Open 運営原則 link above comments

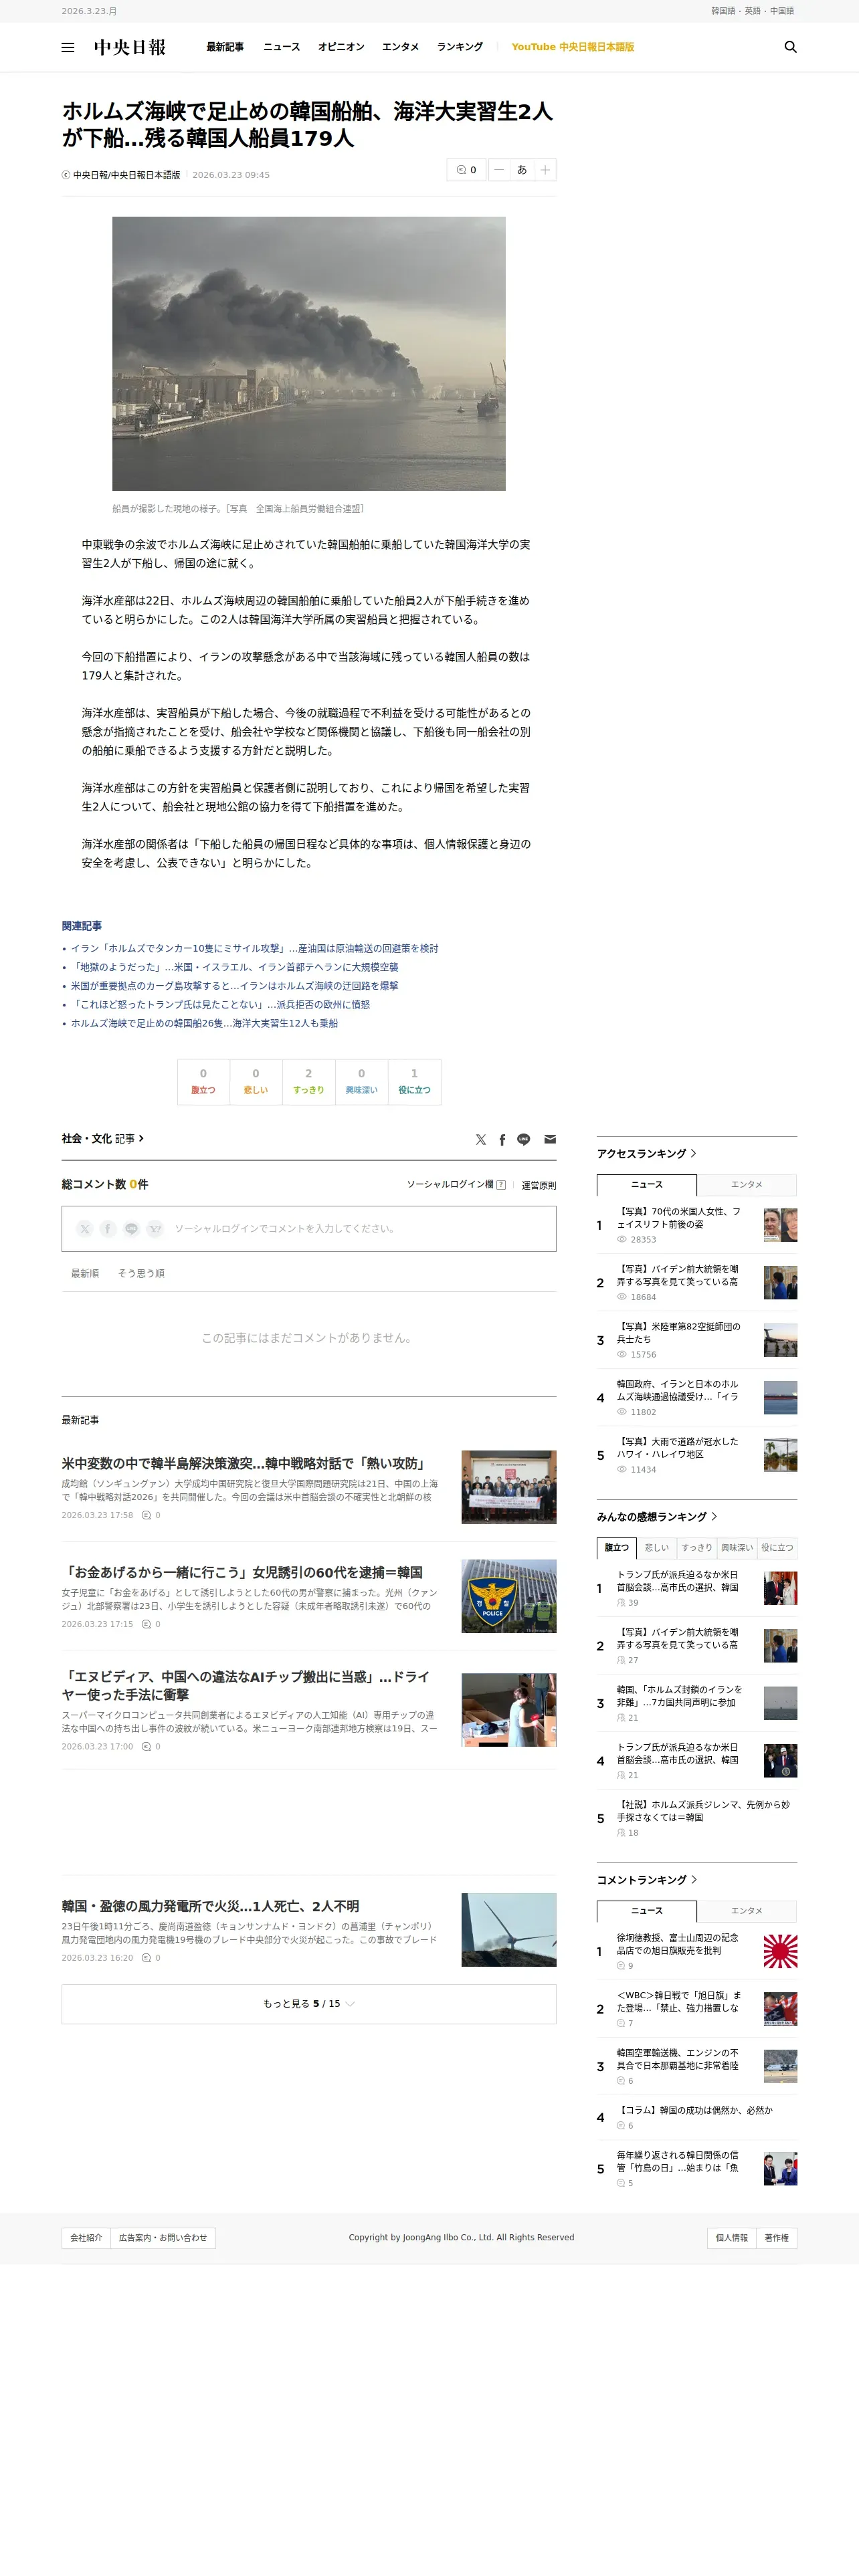[x=539, y=1185]
